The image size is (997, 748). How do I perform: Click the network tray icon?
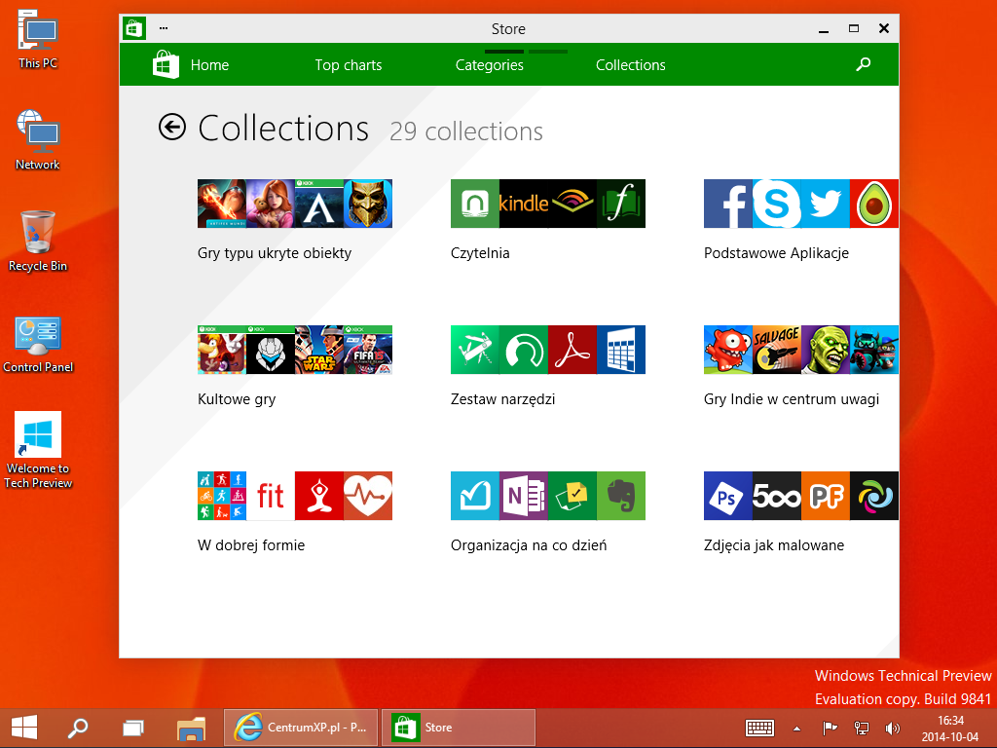[861, 728]
